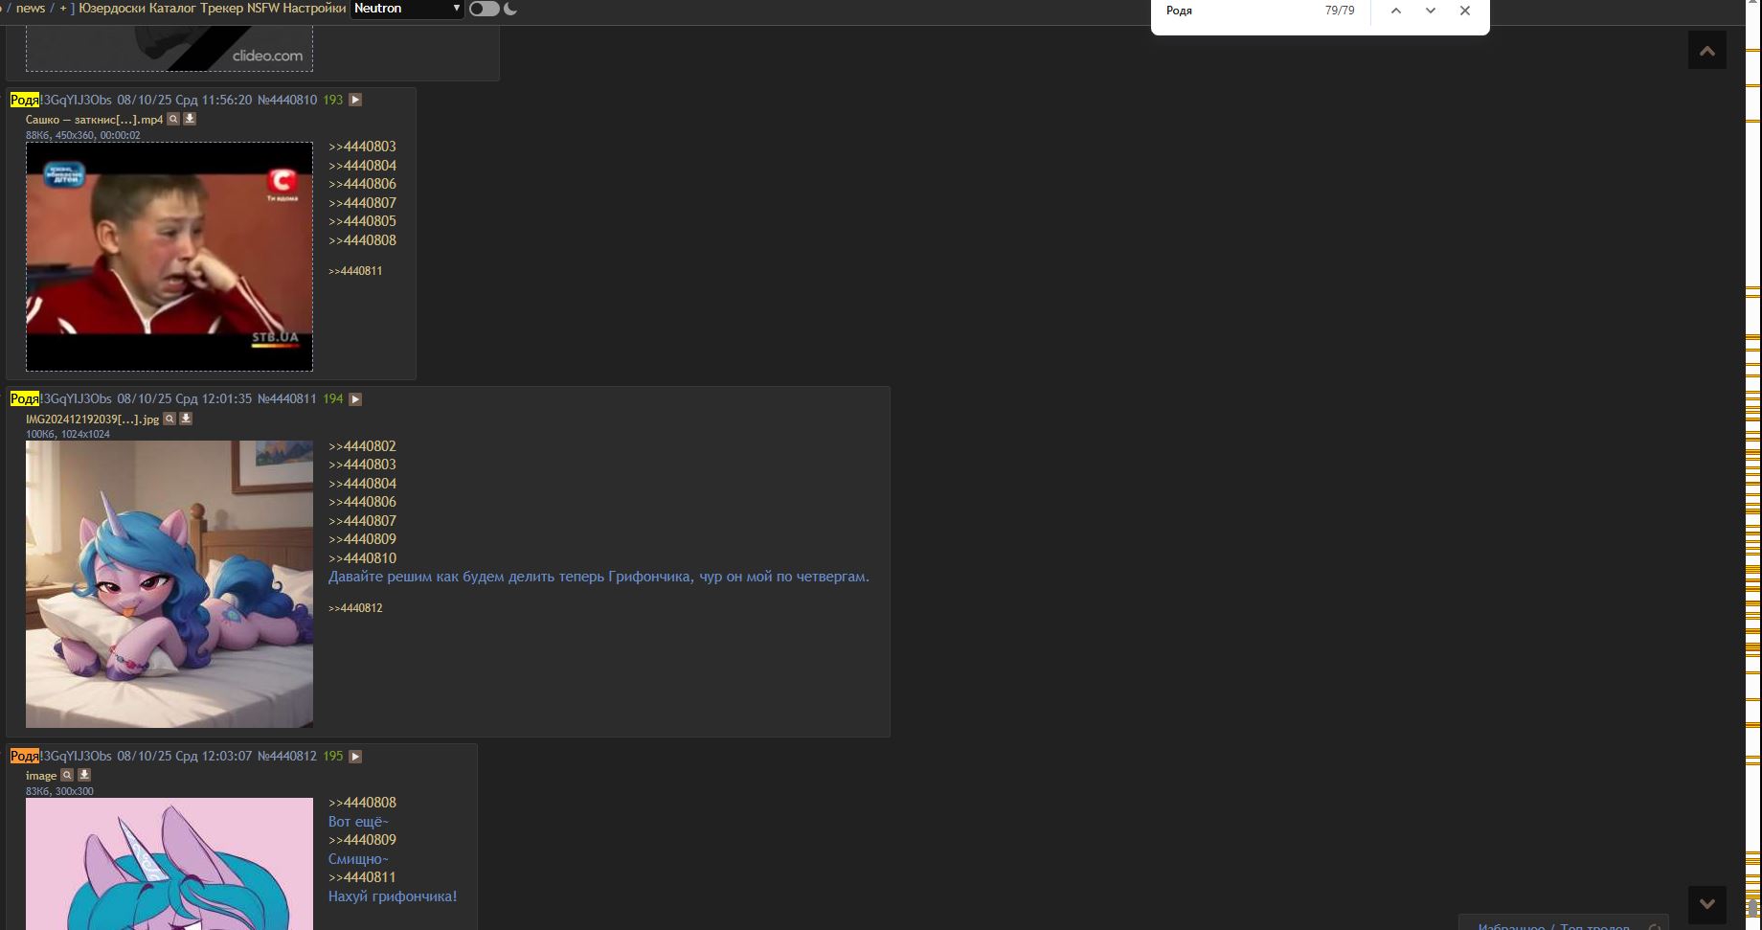Click highlighted name Родя in post №4440811
1762x930 pixels.
(x=25, y=399)
